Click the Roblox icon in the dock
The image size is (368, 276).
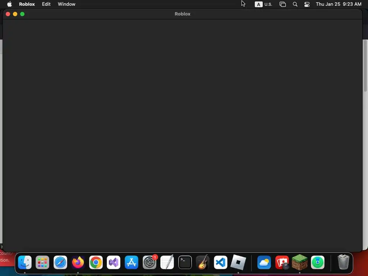[x=238, y=262]
